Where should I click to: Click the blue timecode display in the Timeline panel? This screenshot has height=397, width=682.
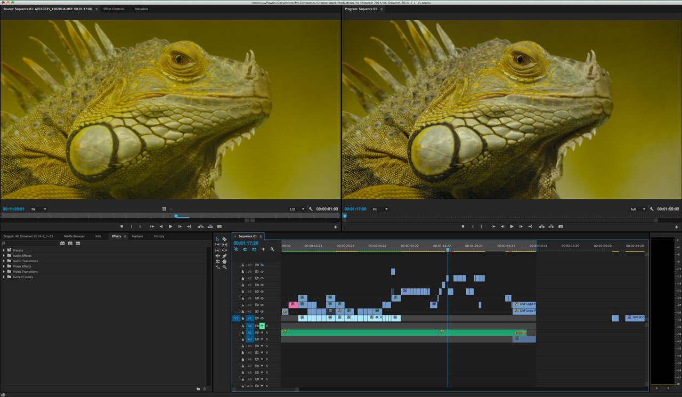tap(247, 243)
